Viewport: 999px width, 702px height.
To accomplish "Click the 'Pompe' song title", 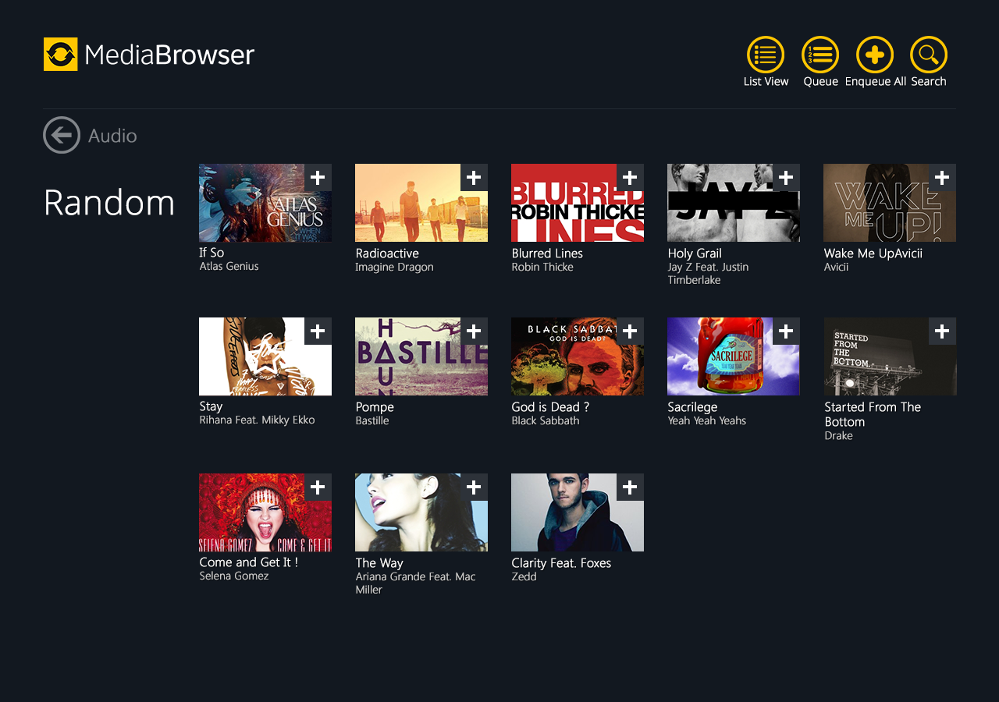I will click(375, 407).
